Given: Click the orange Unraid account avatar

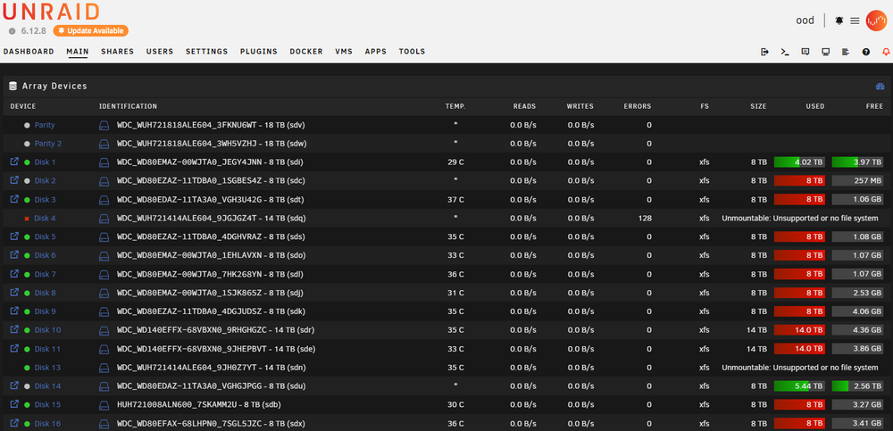Looking at the screenshot, I should click(876, 21).
